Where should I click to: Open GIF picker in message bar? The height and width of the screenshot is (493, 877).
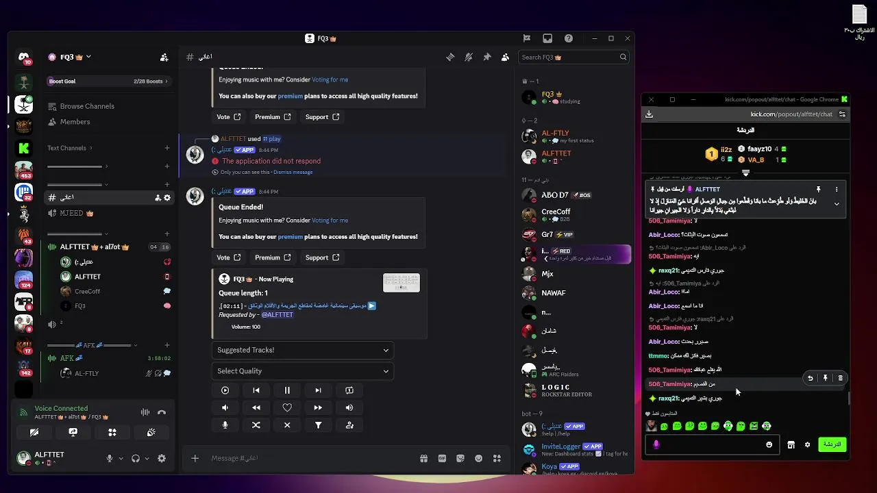[x=442, y=458]
